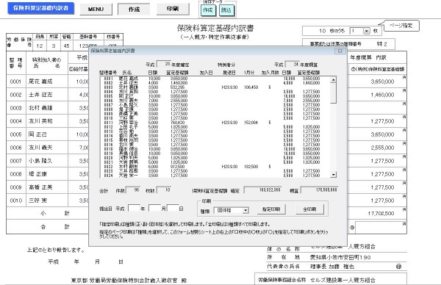The height and width of the screenshot is (285, 441).
Task: Click the cyan 読込 load-data button
Action: (x=226, y=10)
